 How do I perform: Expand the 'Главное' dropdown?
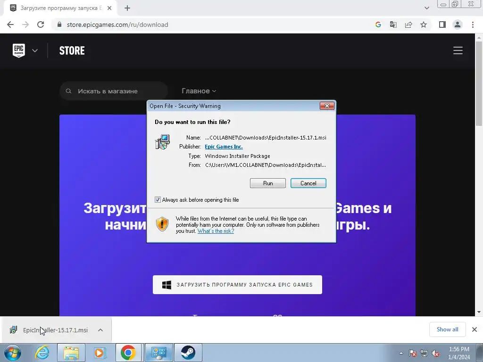point(199,91)
